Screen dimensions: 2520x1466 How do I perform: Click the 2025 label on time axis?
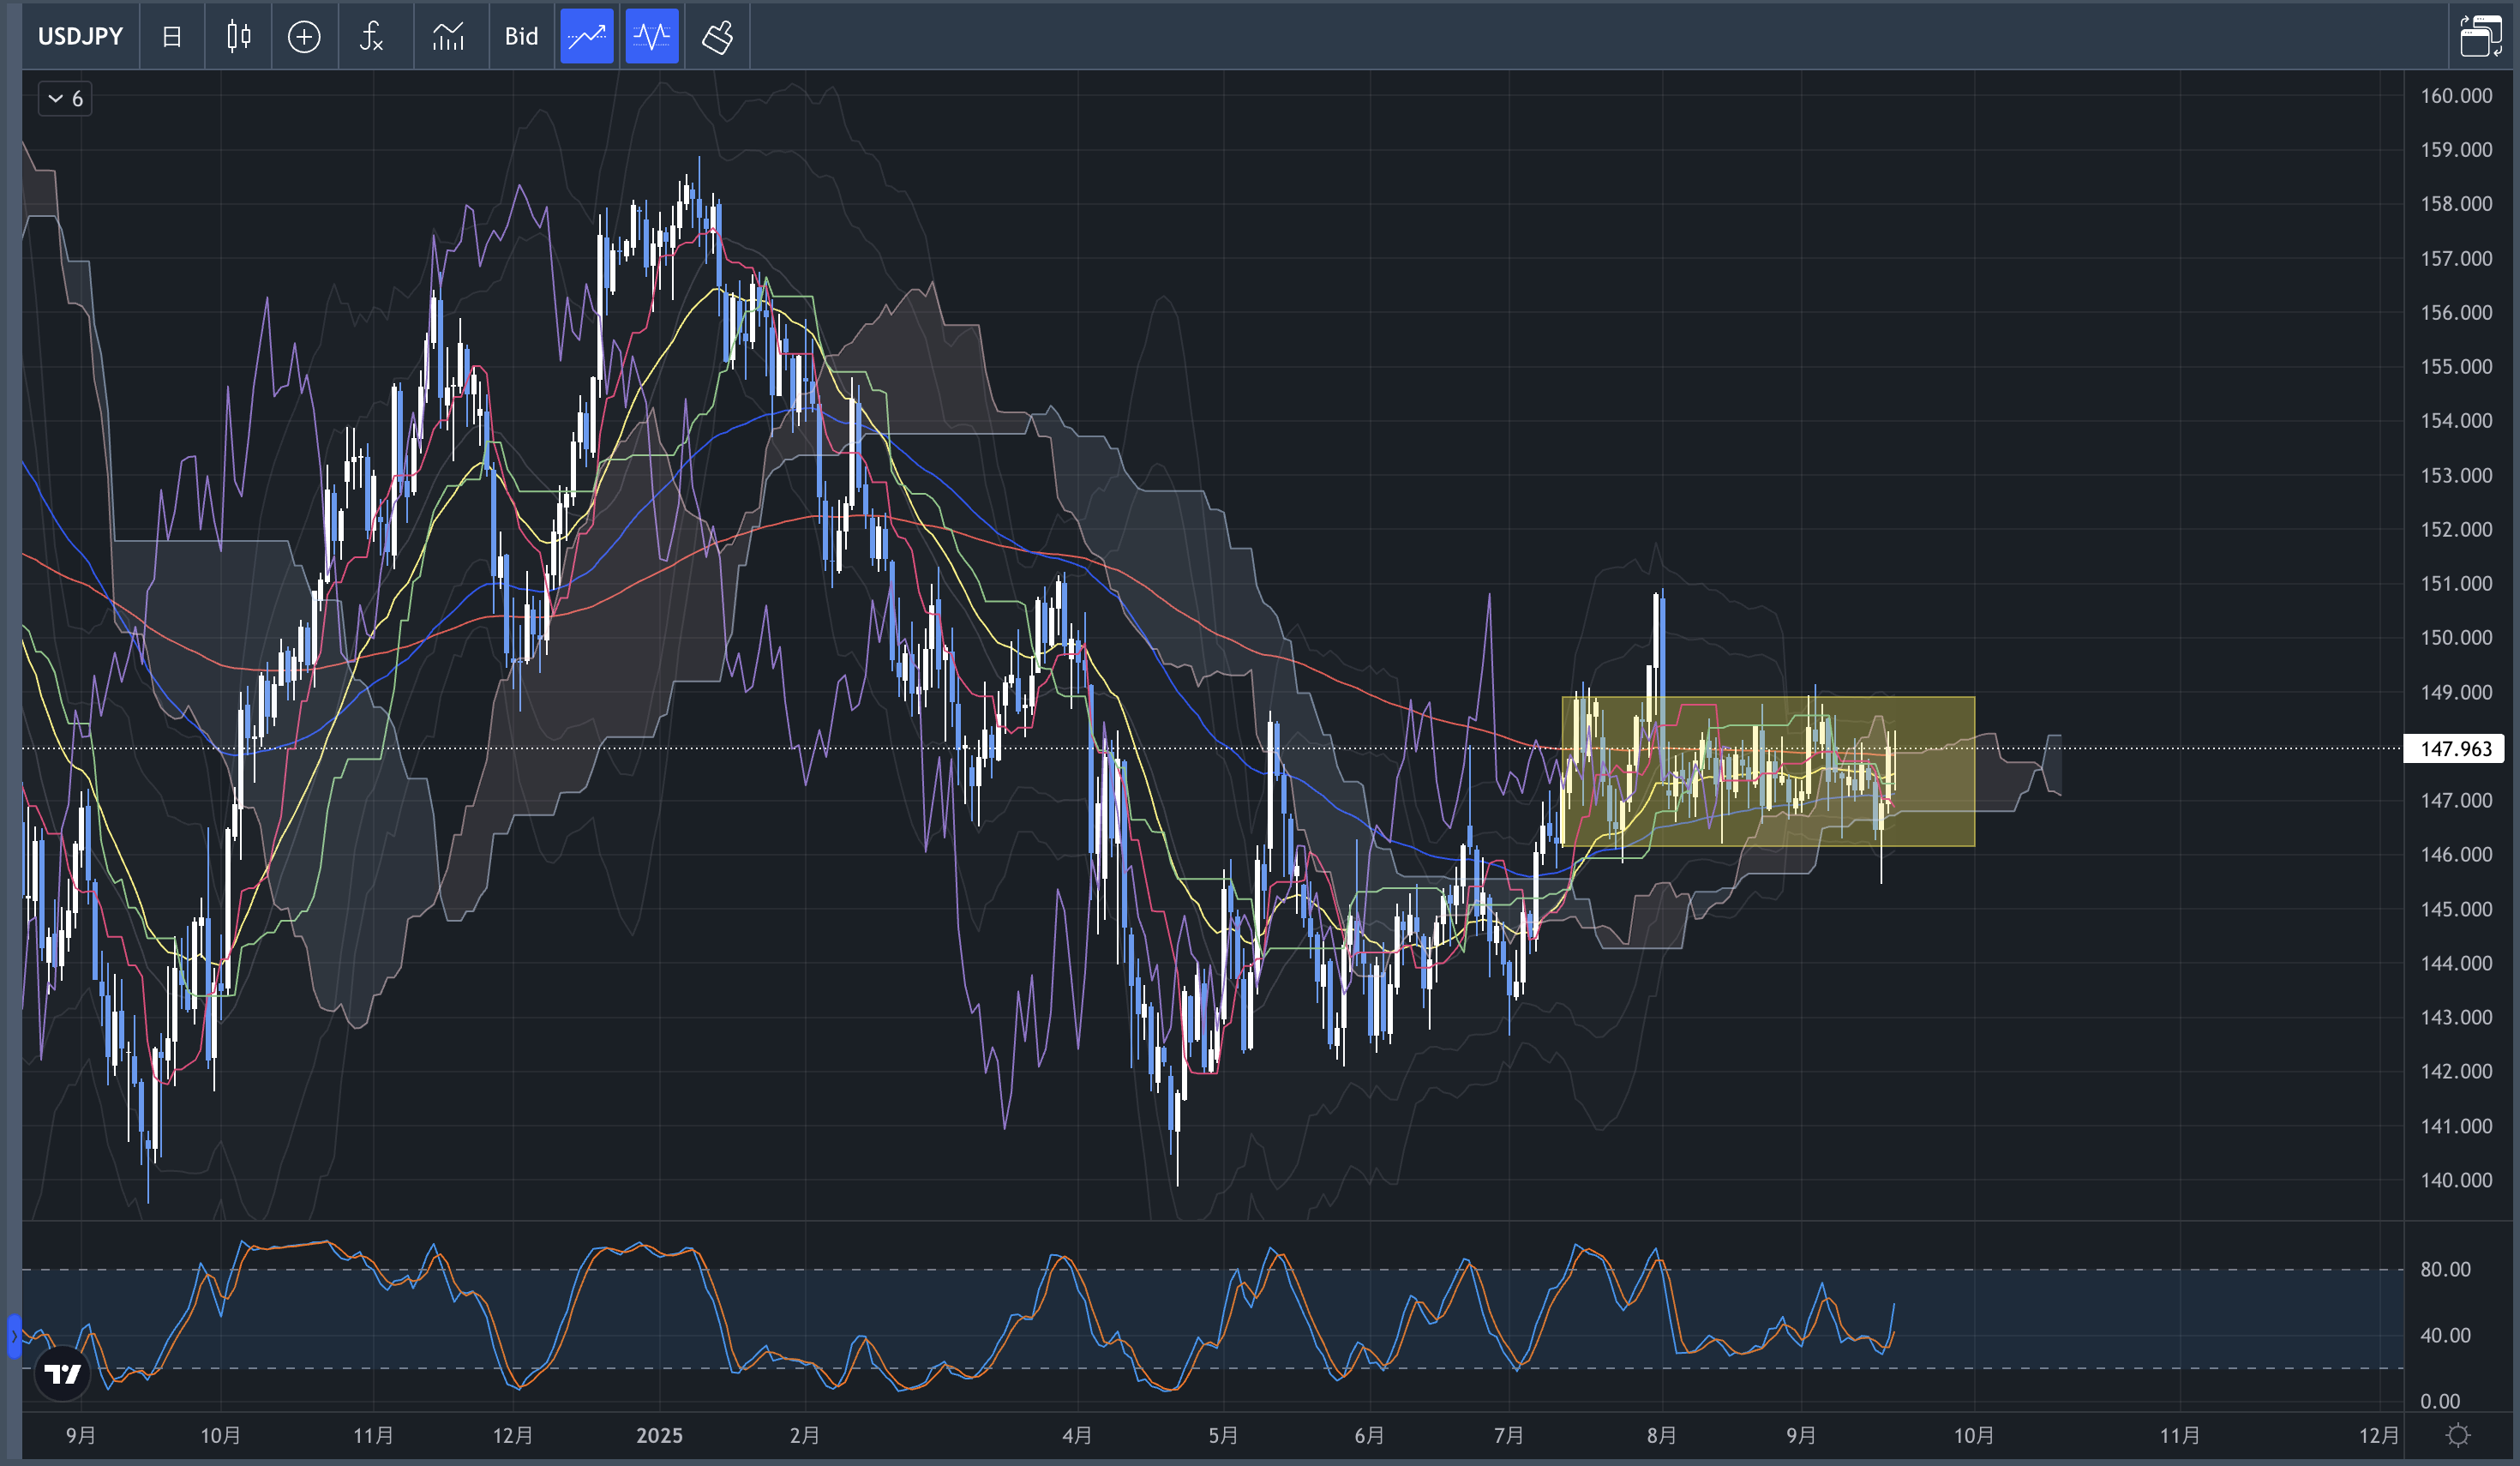[659, 1436]
